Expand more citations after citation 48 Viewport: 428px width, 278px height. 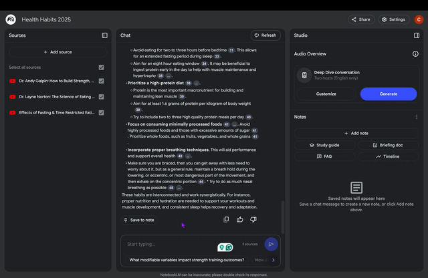click(x=179, y=188)
